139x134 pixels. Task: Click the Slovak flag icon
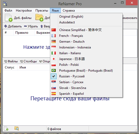tap(54, 88)
